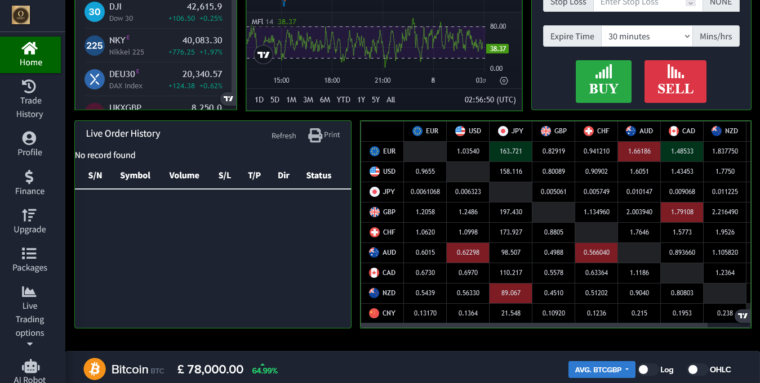760x383 pixels.
Task: Open the AVG. BTCGBP dropdown
Action: click(602, 370)
